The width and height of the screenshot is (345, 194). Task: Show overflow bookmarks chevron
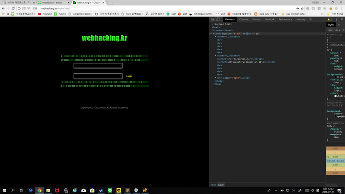coord(322,14)
